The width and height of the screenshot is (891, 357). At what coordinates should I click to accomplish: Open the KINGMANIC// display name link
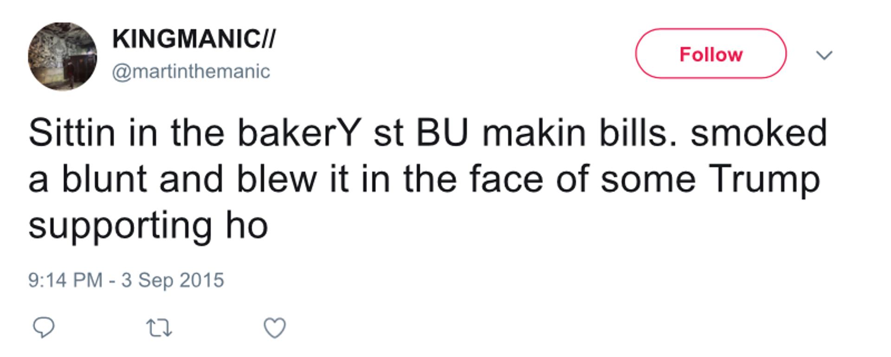click(194, 38)
